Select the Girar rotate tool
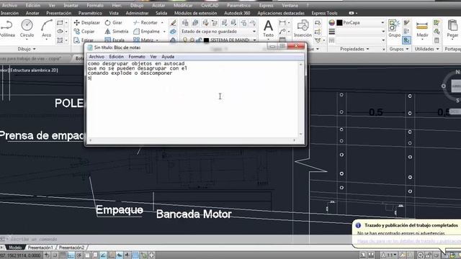The width and height of the screenshot is (461, 259). 114,22
